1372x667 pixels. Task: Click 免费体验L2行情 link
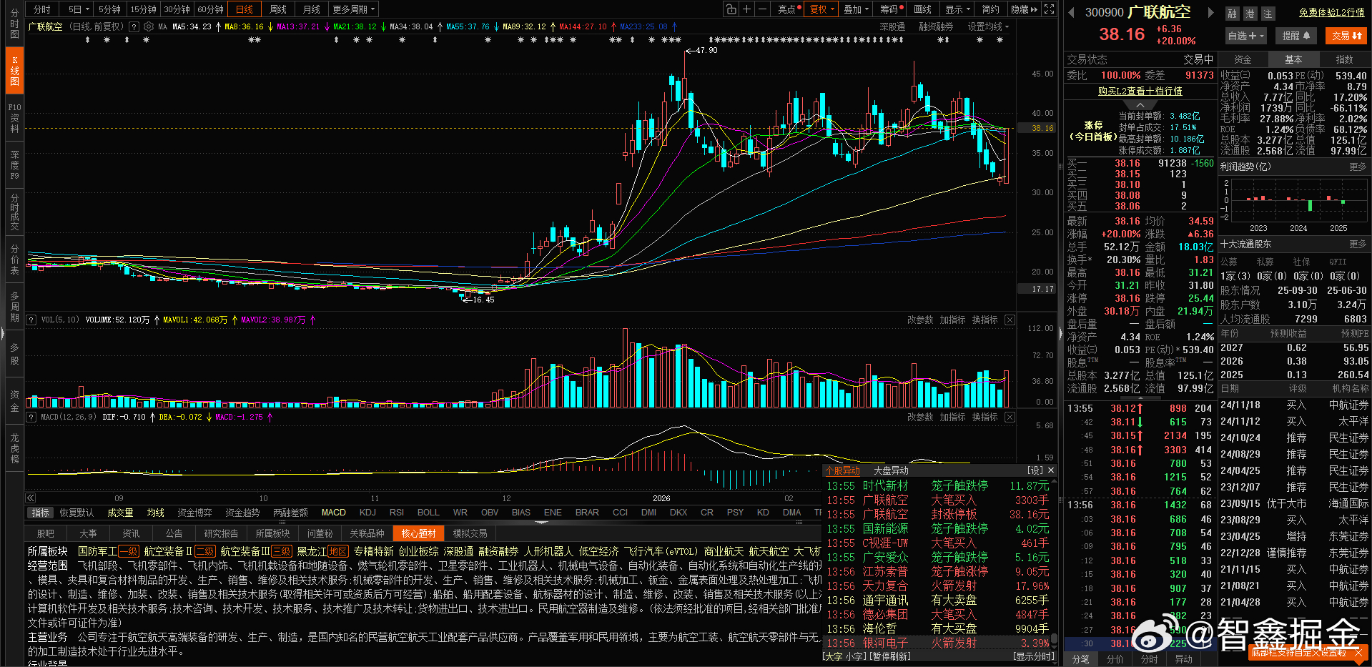point(1331,13)
